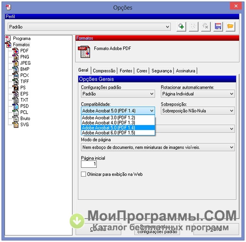Click the Bruto format icon in tree
The width and height of the screenshot is (246, 242).
tap(16, 118)
